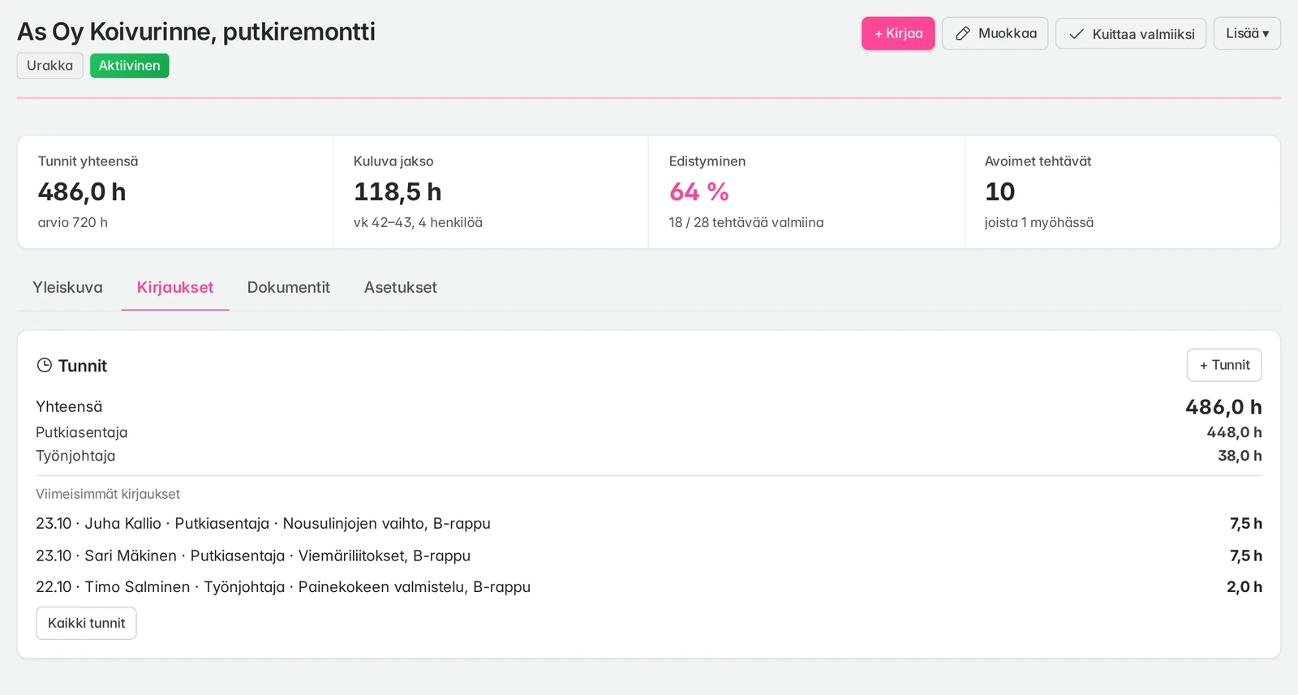The width and height of the screenshot is (1298, 695).
Task: Click the project title As Oy Koivurinne
Action: pos(196,32)
